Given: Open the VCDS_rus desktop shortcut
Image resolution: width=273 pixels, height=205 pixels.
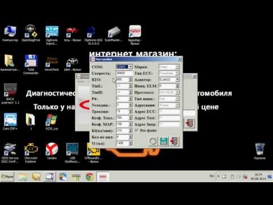Looking at the screenshot, I should (x=52, y=122).
